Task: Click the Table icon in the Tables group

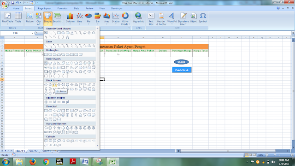Action: (x=18, y=18)
